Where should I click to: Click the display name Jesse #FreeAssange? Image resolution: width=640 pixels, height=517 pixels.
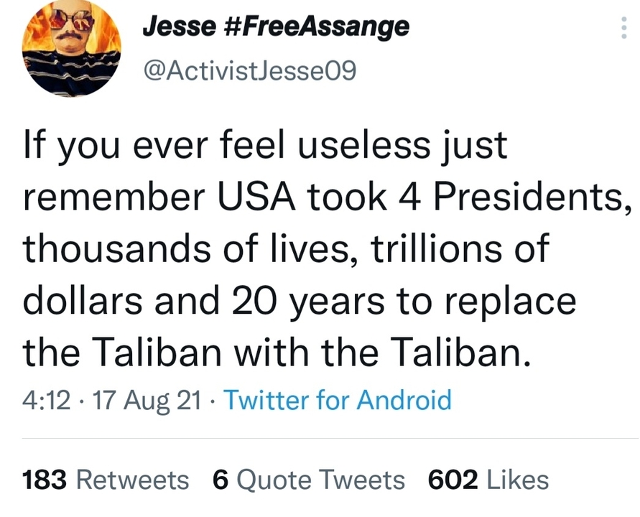tap(276, 26)
